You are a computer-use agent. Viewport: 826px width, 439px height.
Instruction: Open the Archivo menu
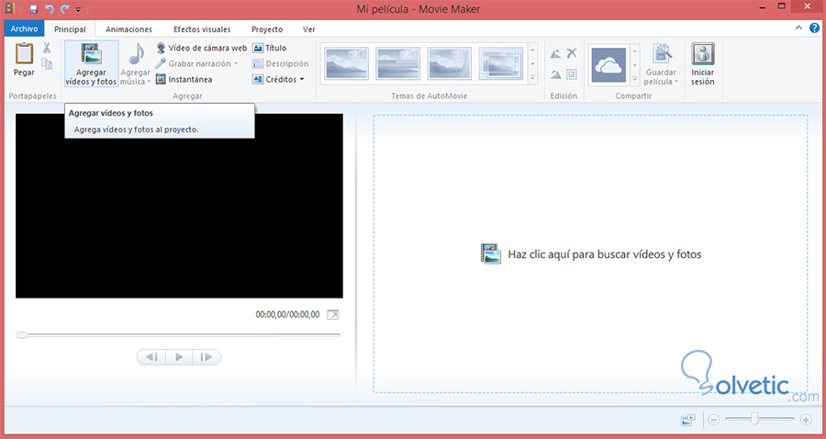[x=24, y=29]
